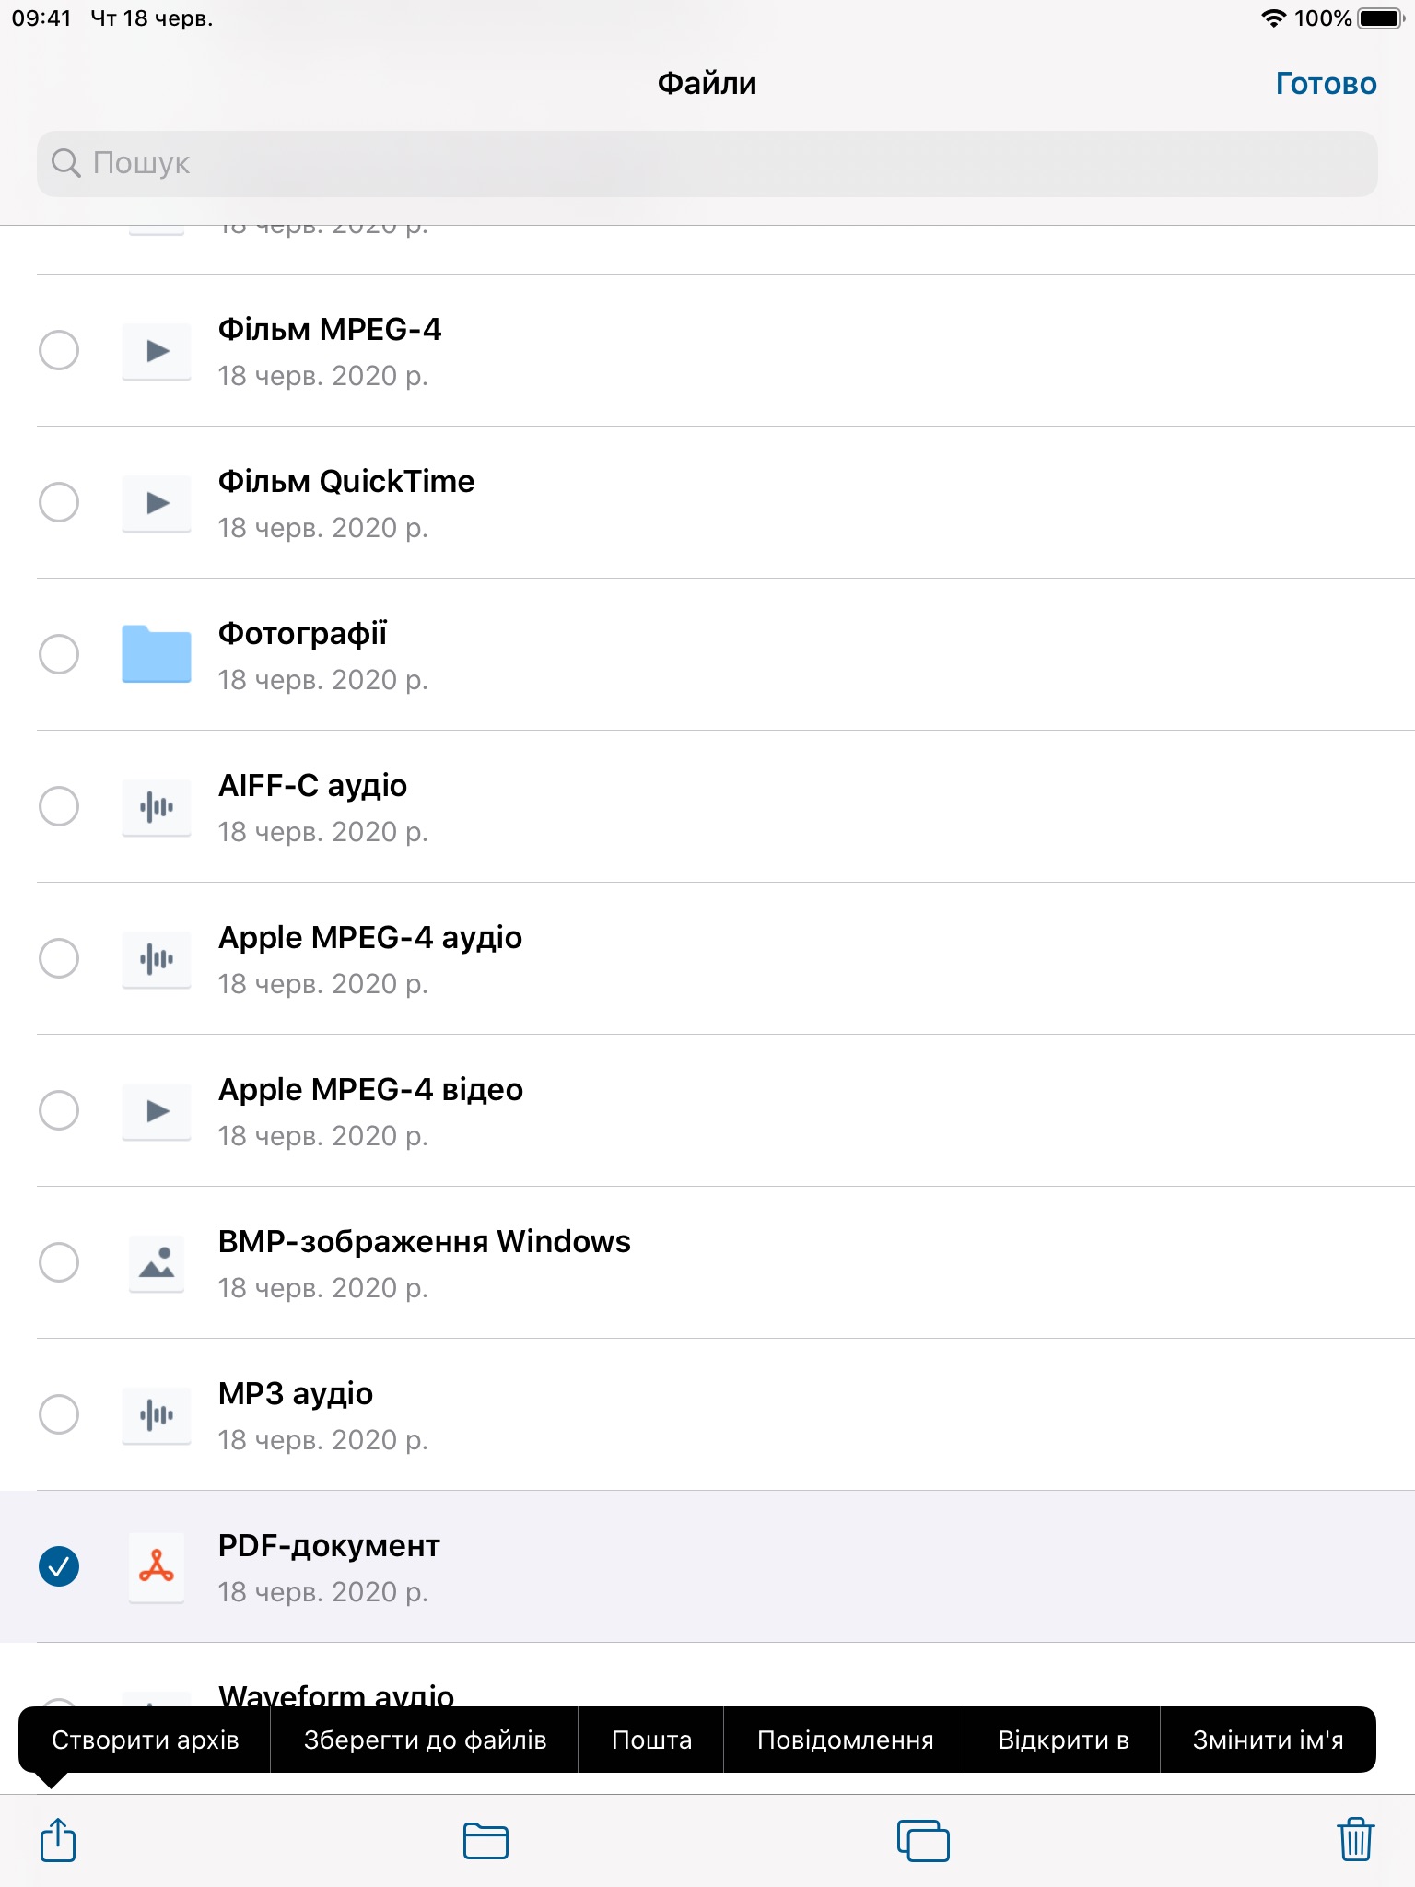Select the Apple MPEG-4 відео radio circle

pyautogui.click(x=59, y=1110)
